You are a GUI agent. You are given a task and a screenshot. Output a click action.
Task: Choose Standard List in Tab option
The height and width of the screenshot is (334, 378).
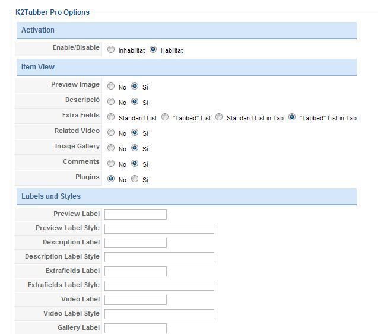pos(219,117)
